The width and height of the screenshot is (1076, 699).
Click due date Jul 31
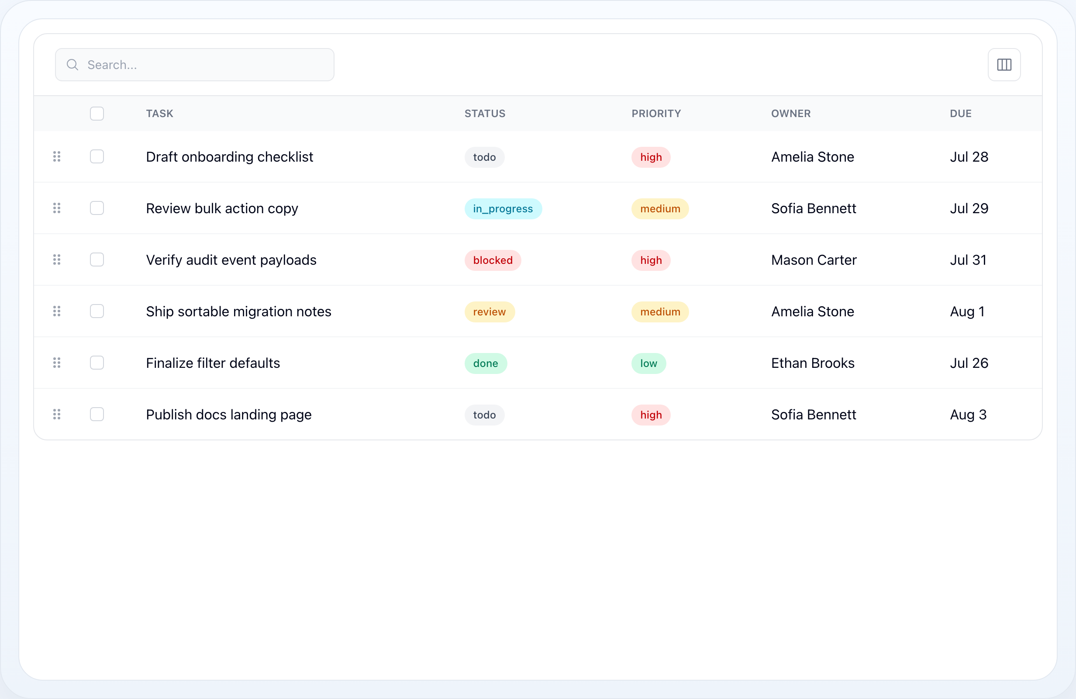968,260
